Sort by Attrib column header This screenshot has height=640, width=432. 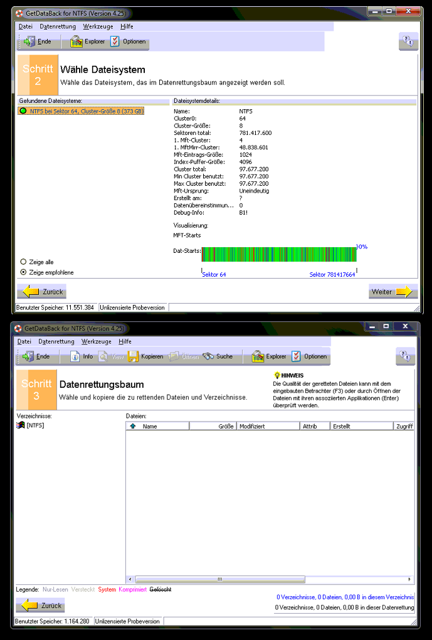pyautogui.click(x=315, y=426)
